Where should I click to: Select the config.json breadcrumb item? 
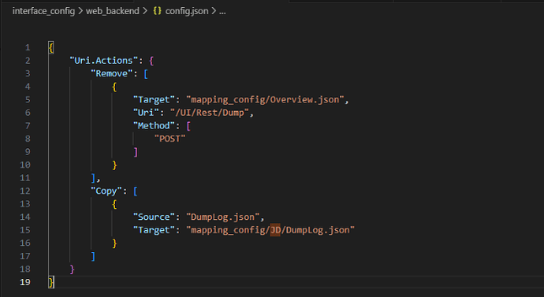pos(187,11)
